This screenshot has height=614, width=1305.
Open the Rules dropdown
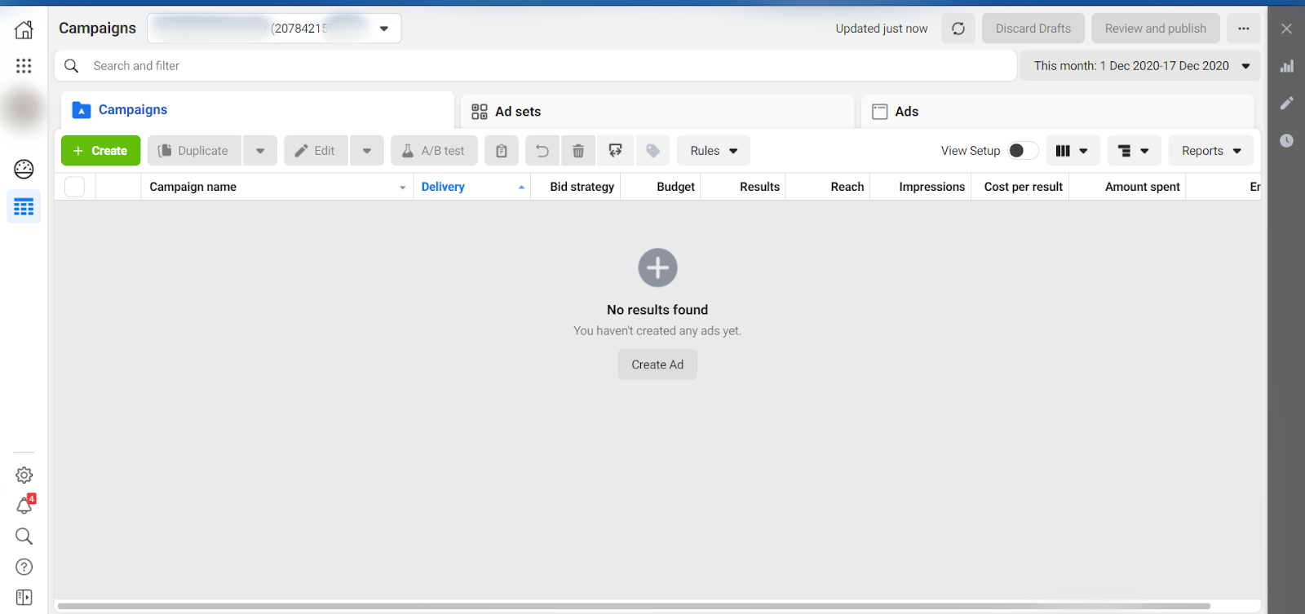pyautogui.click(x=714, y=151)
